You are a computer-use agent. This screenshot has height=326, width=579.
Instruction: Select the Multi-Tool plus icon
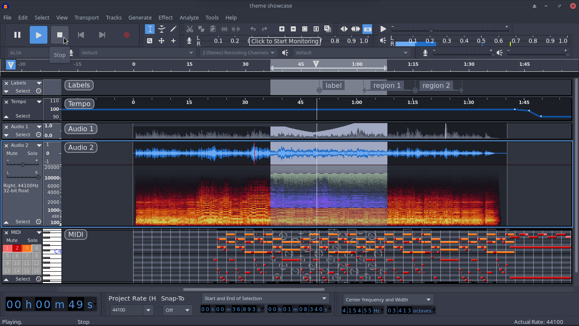click(173, 41)
